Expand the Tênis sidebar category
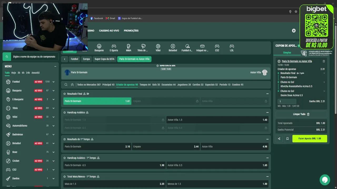 click(53, 108)
